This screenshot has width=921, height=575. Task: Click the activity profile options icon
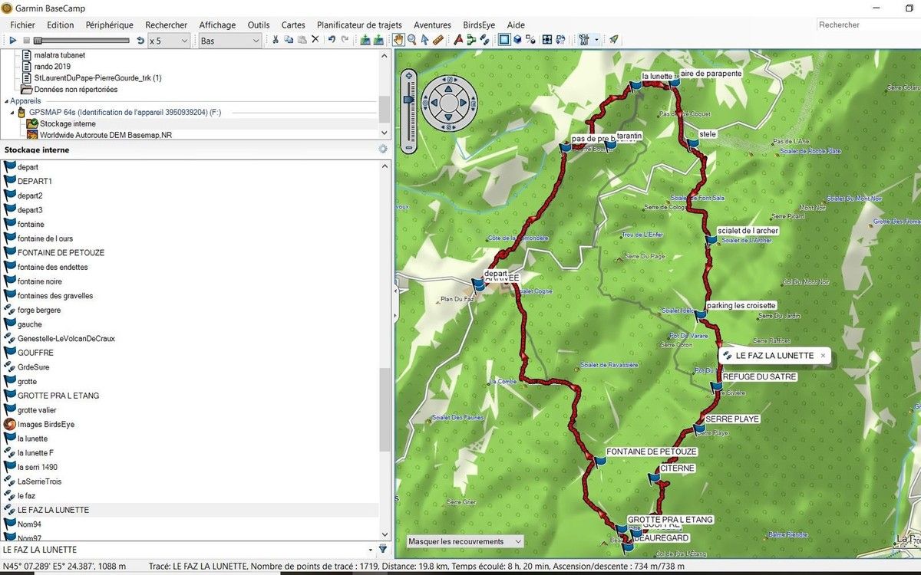click(583, 40)
